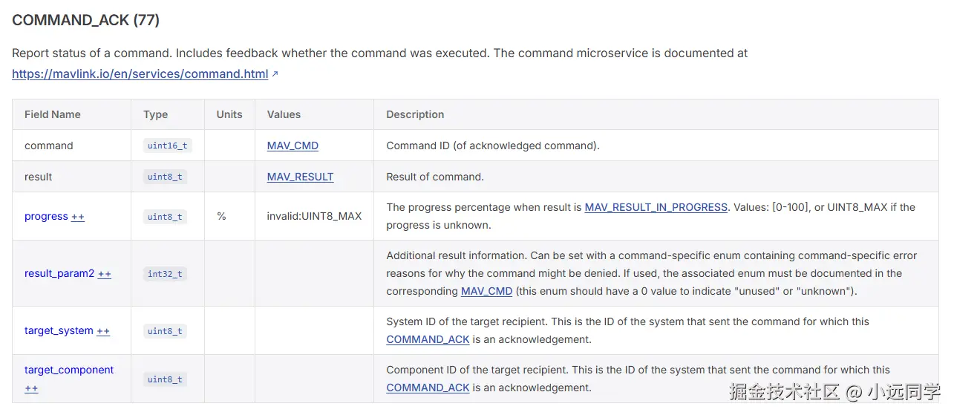Viewport: 954px width, 415px height.
Task: Click the Field Name column header
Action: pos(53,115)
